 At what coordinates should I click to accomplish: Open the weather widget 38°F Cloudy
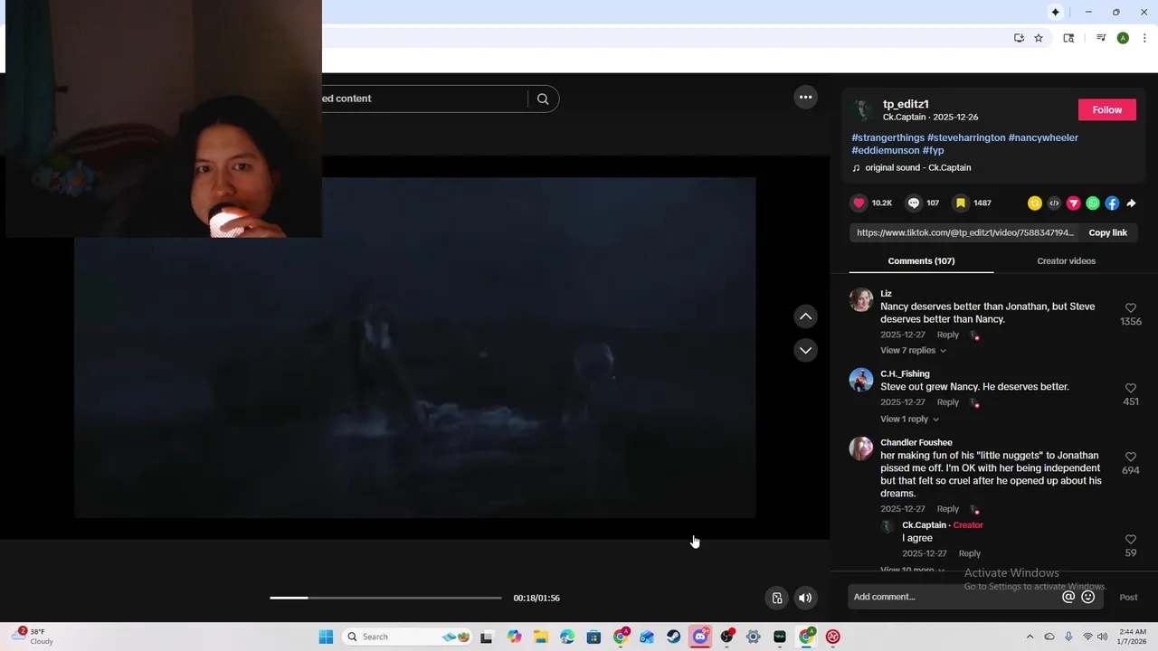click(x=33, y=637)
